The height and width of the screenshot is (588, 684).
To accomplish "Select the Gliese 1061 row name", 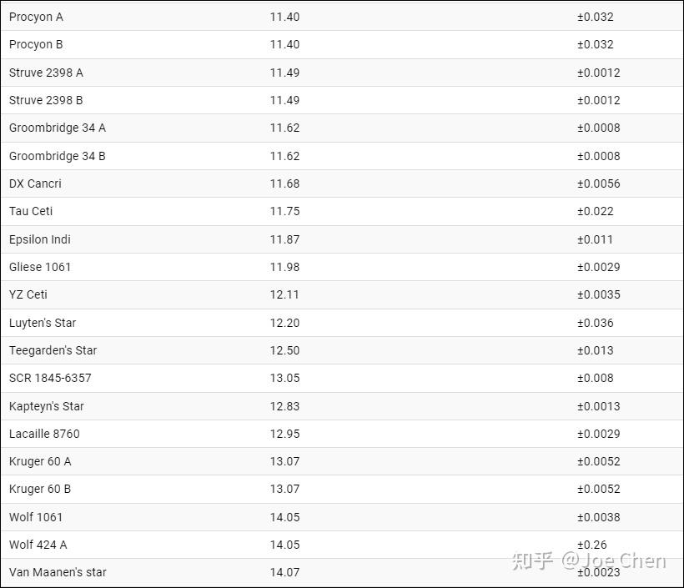I will pos(40,267).
